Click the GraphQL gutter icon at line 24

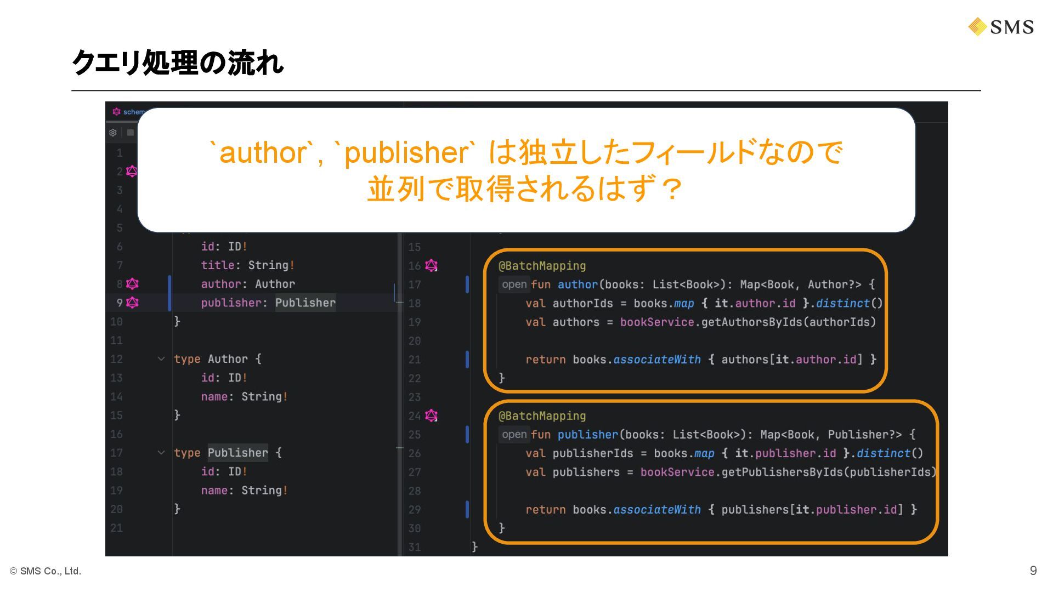pyautogui.click(x=432, y=416)
